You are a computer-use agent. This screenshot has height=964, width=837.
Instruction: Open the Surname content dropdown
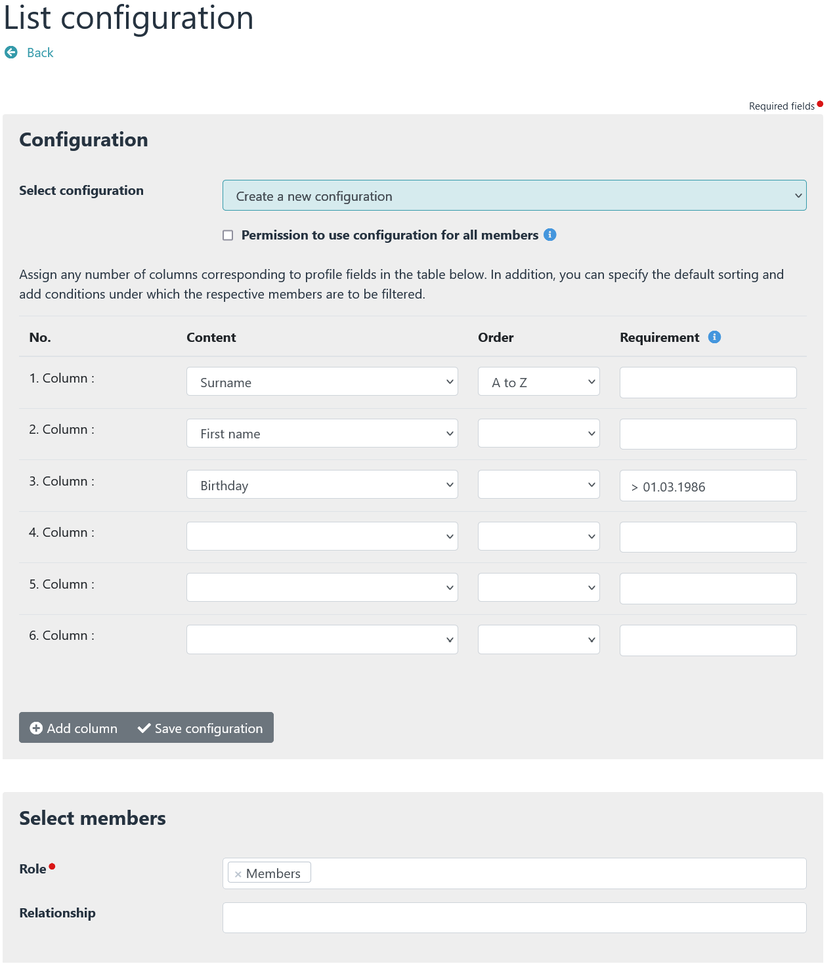pos(322,381)
